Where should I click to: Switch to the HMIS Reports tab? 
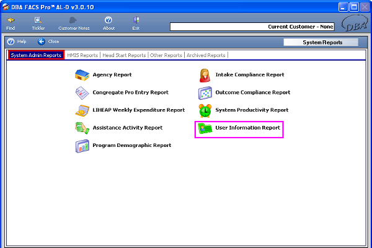coord(82,55)
